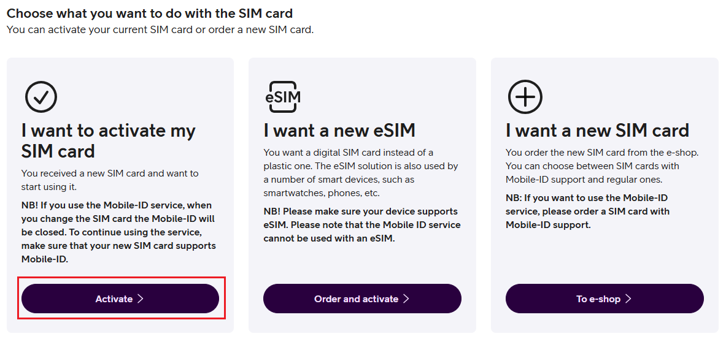Click the subtitle about activating or ordering a SIM

tap(160, 30)
